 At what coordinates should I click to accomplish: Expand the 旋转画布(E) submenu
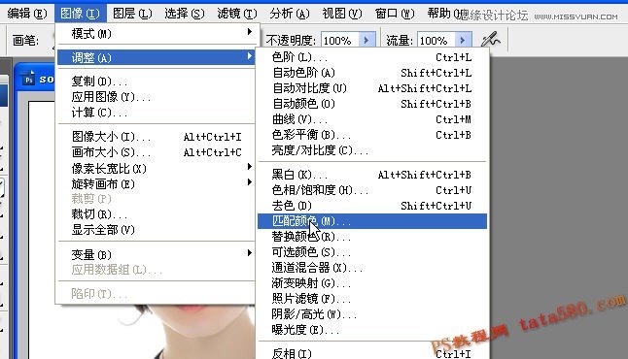point(157,184)
